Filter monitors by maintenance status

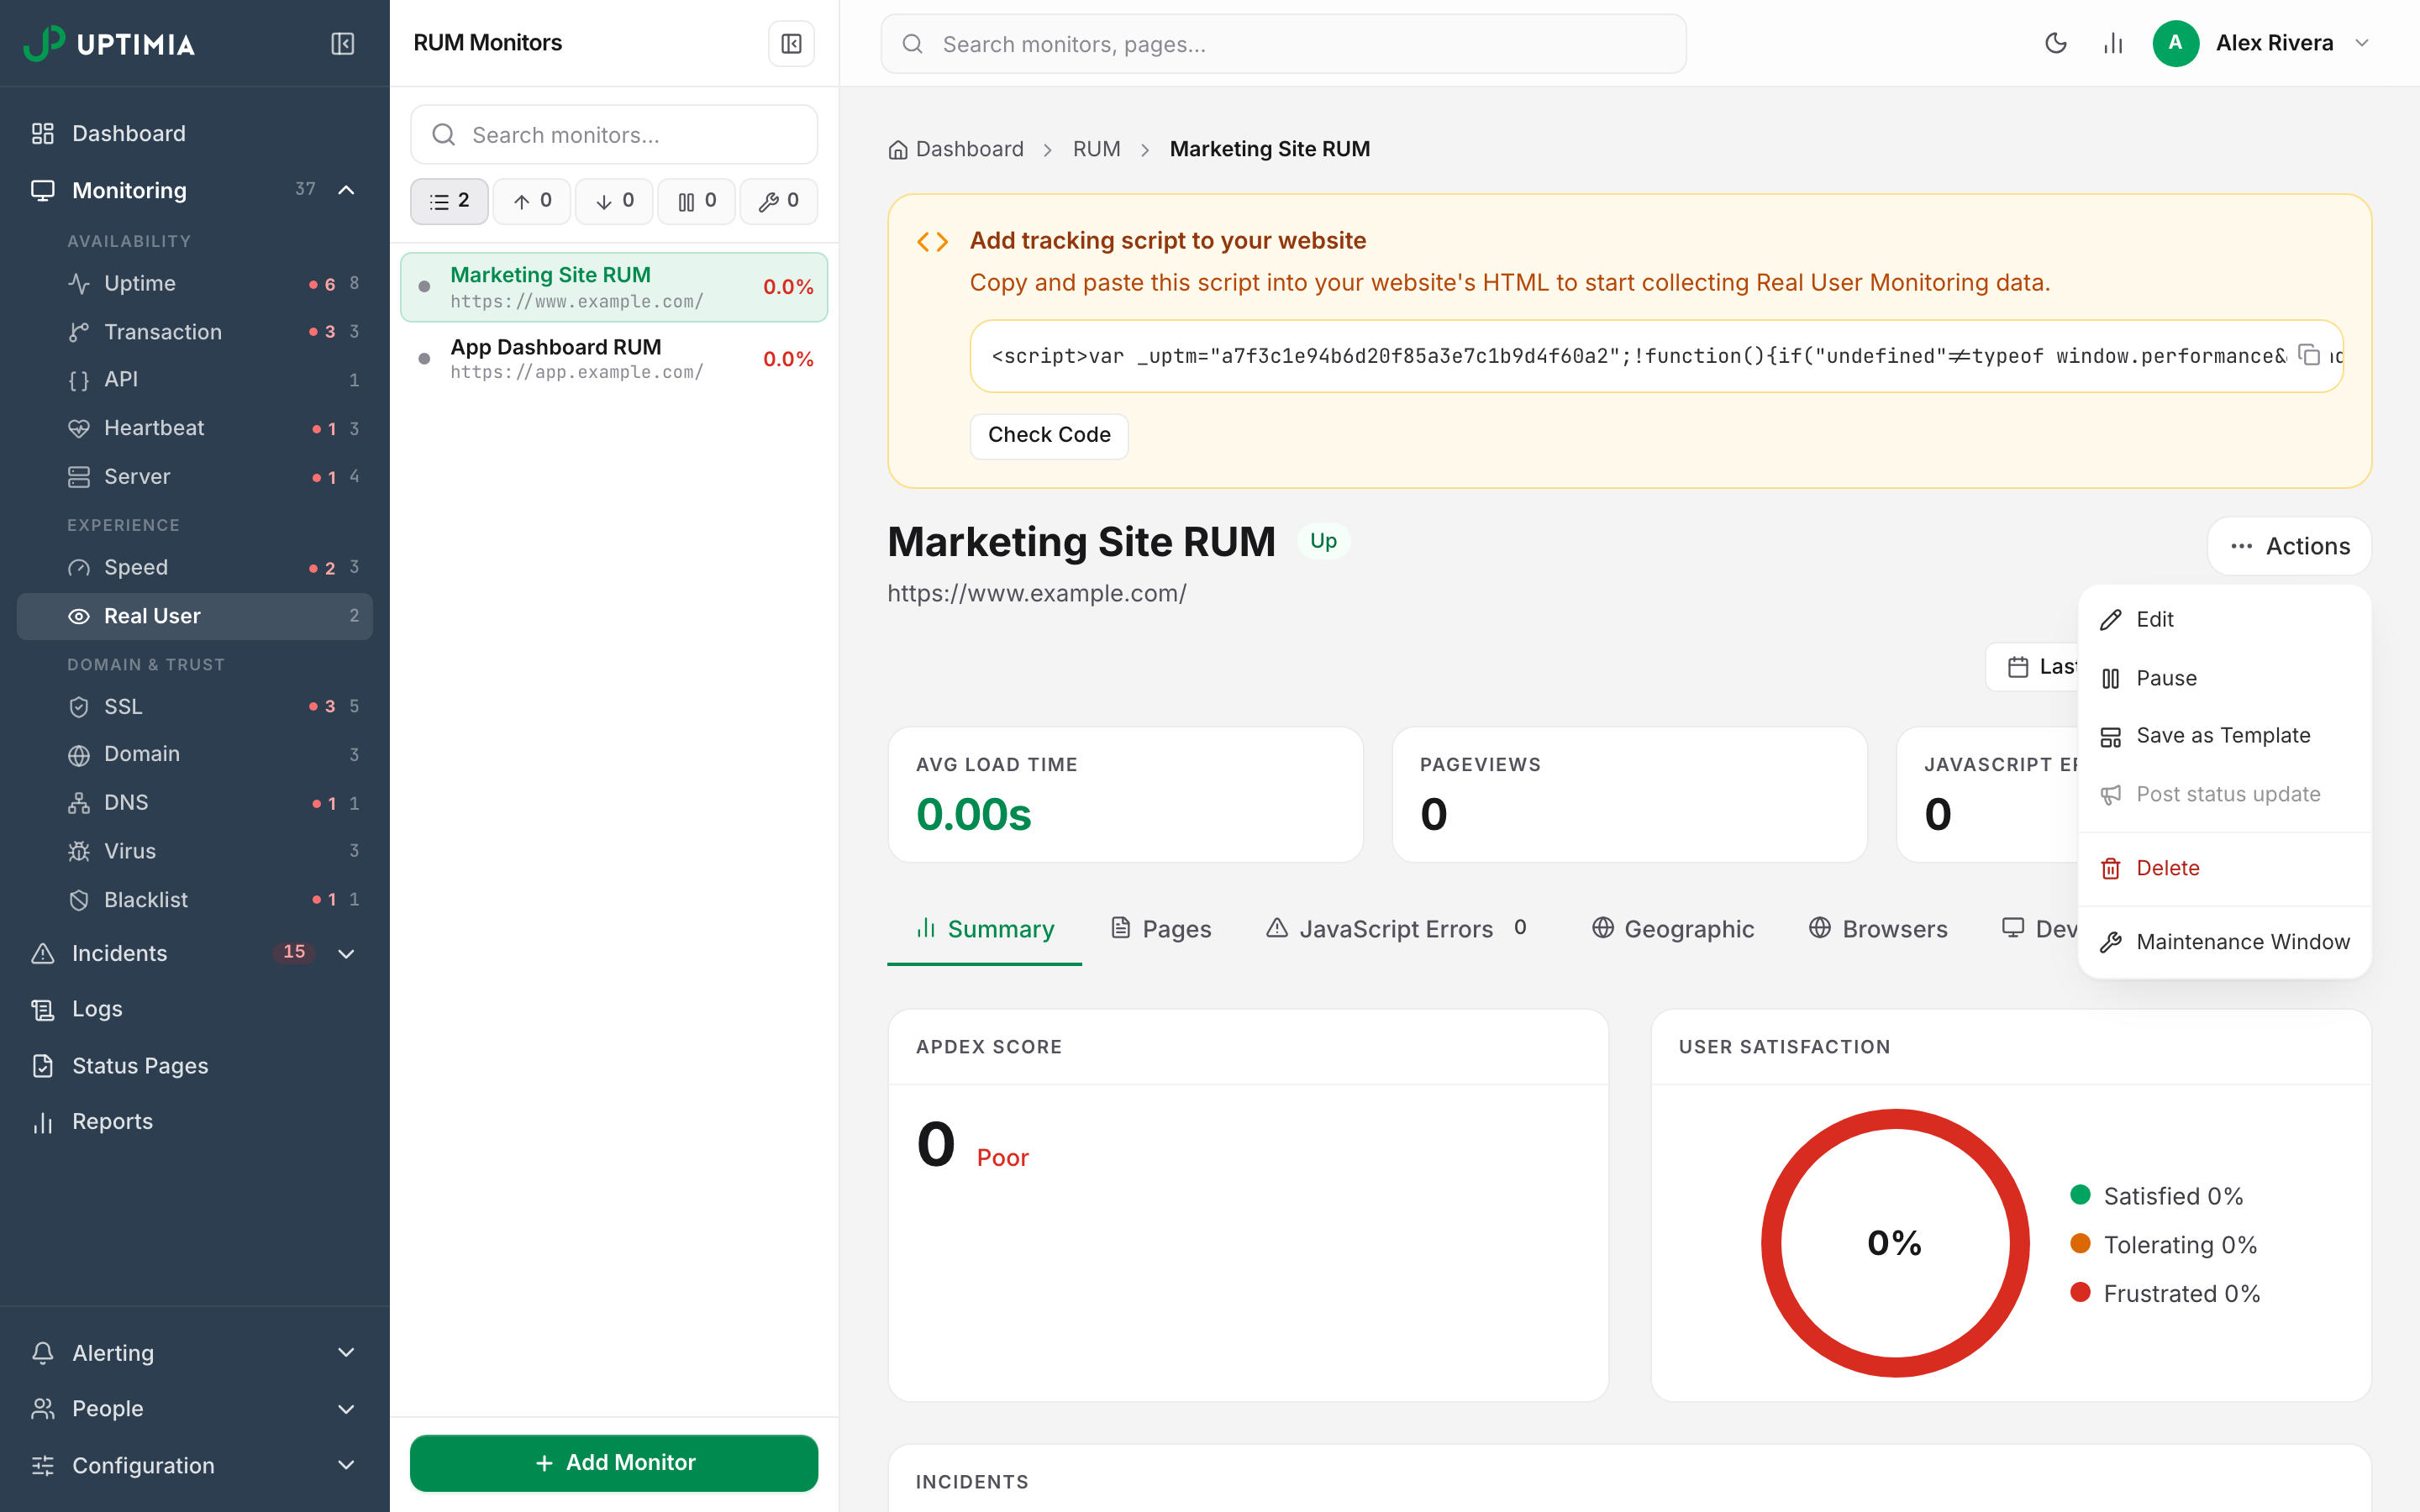point(778,201)
